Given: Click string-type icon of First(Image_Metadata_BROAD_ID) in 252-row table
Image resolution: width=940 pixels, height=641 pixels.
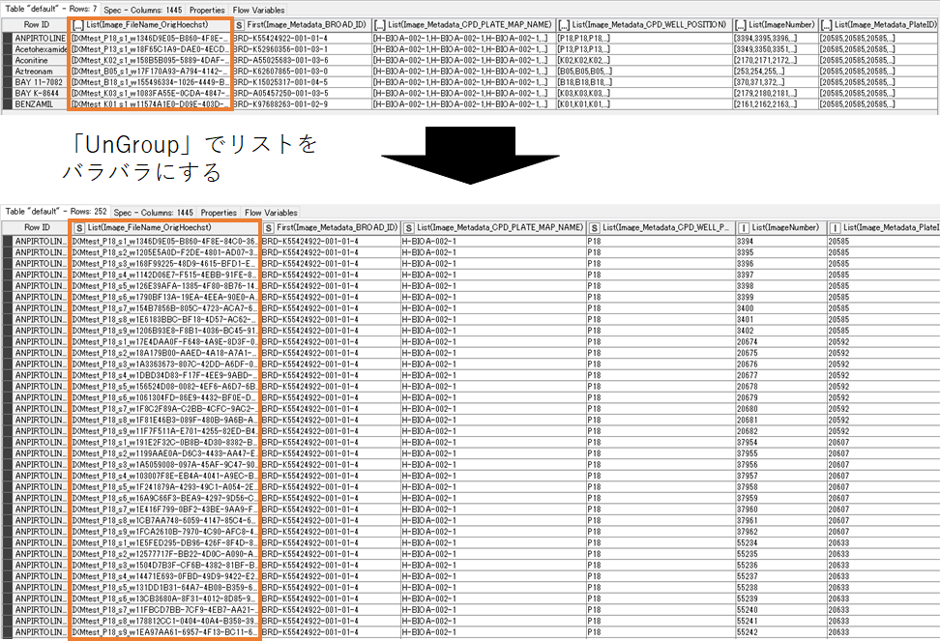Looking at the screenshot, I should [x=269, y=228].
